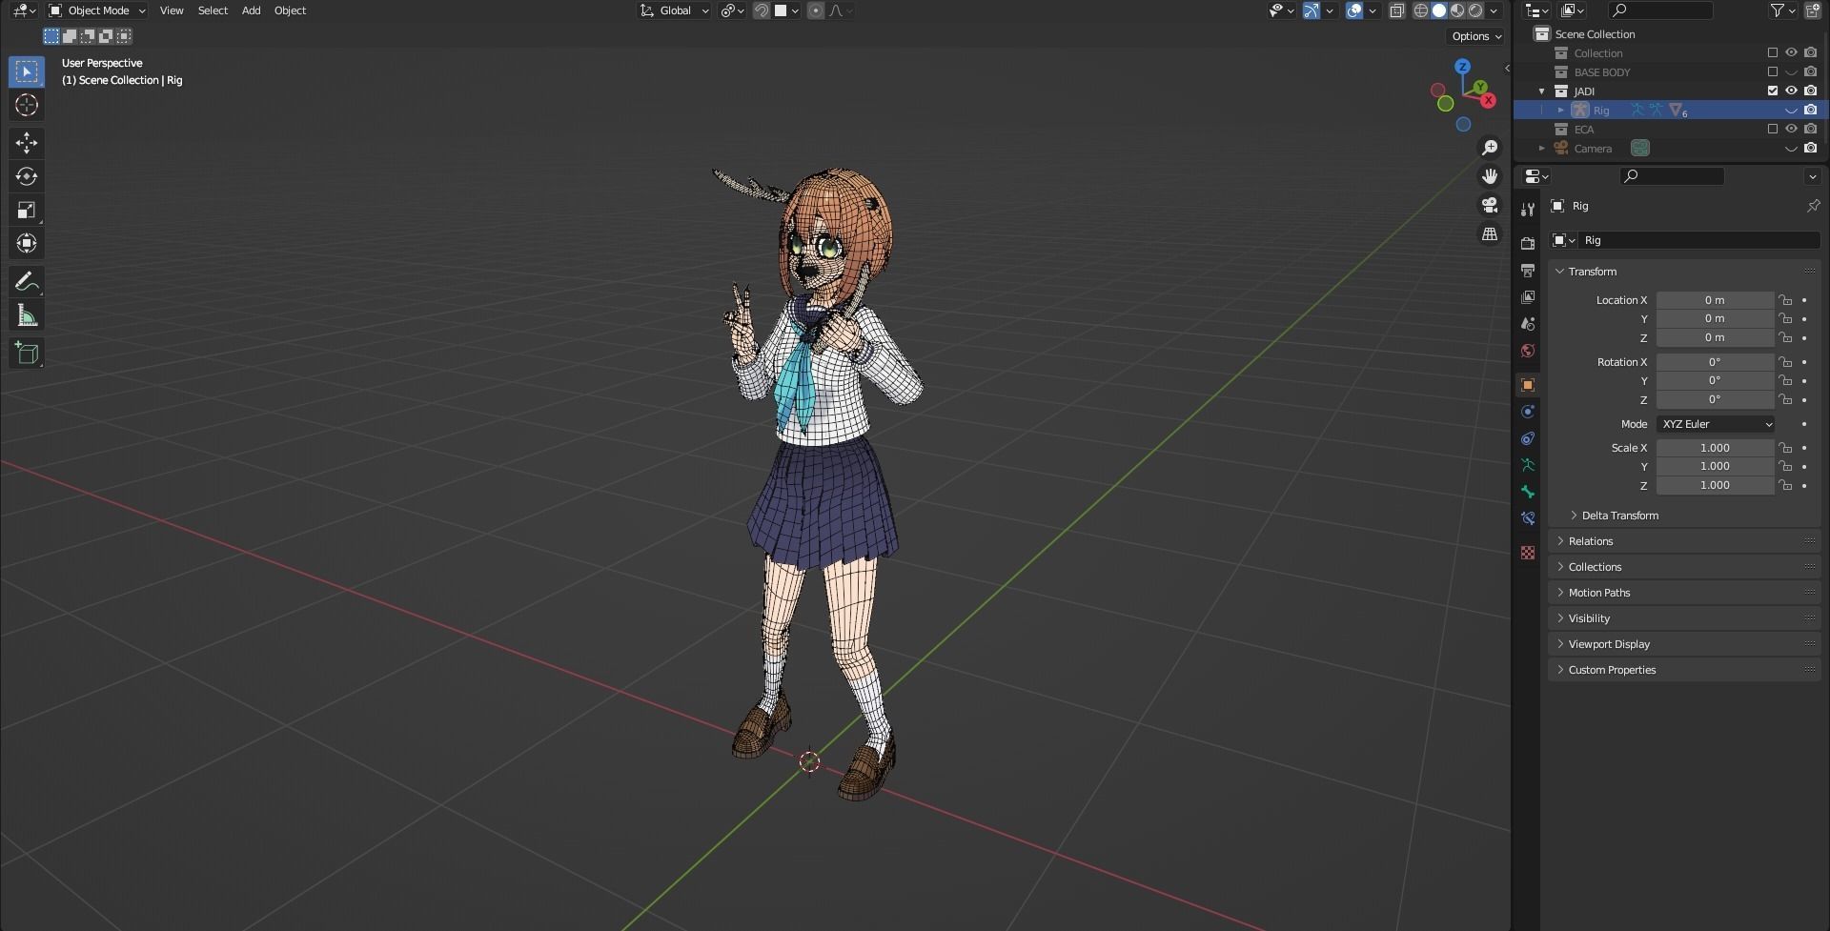Open the Global transform orientation dropdown
This screenshot has height=931, width=1830.
[675, 10]
